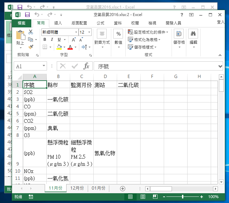Toggle Bold formatting
229x203 pixels.
pyautogui.click(x=45, y=39)
